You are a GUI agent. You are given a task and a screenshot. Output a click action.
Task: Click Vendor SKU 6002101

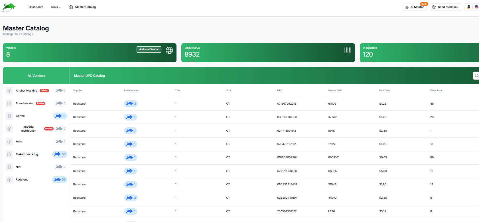click(x=334, y=157)
